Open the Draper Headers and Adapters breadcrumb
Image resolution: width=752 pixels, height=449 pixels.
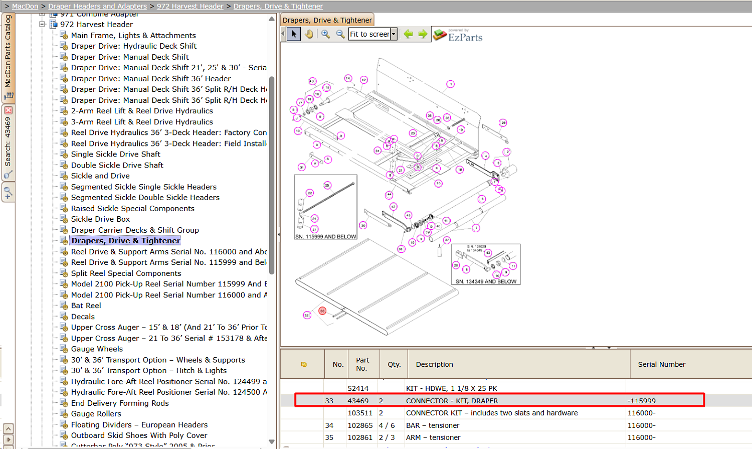tap(98, 6)
